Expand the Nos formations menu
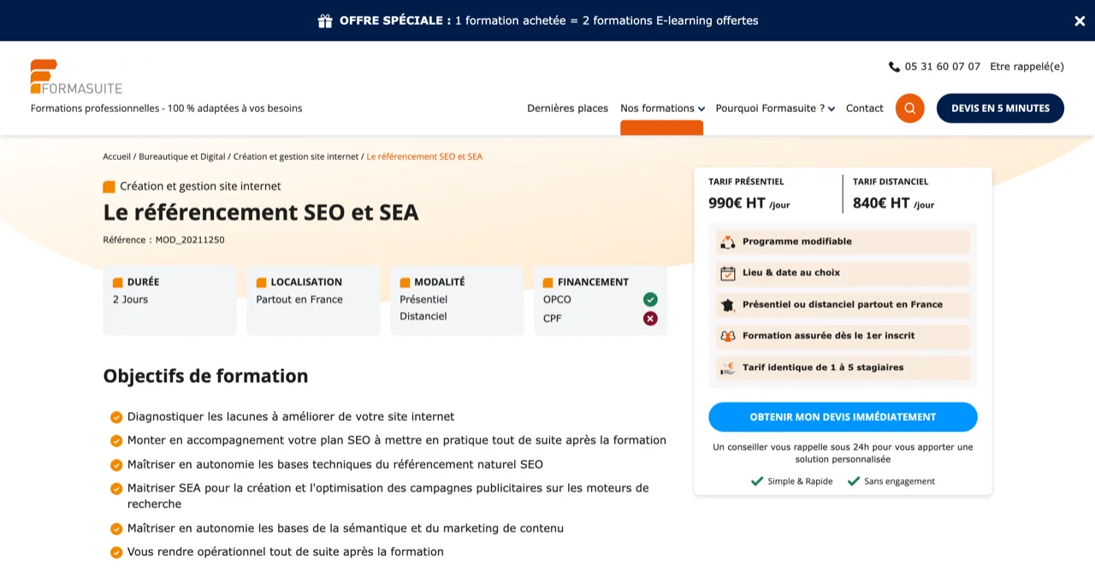 click(662, 109)
